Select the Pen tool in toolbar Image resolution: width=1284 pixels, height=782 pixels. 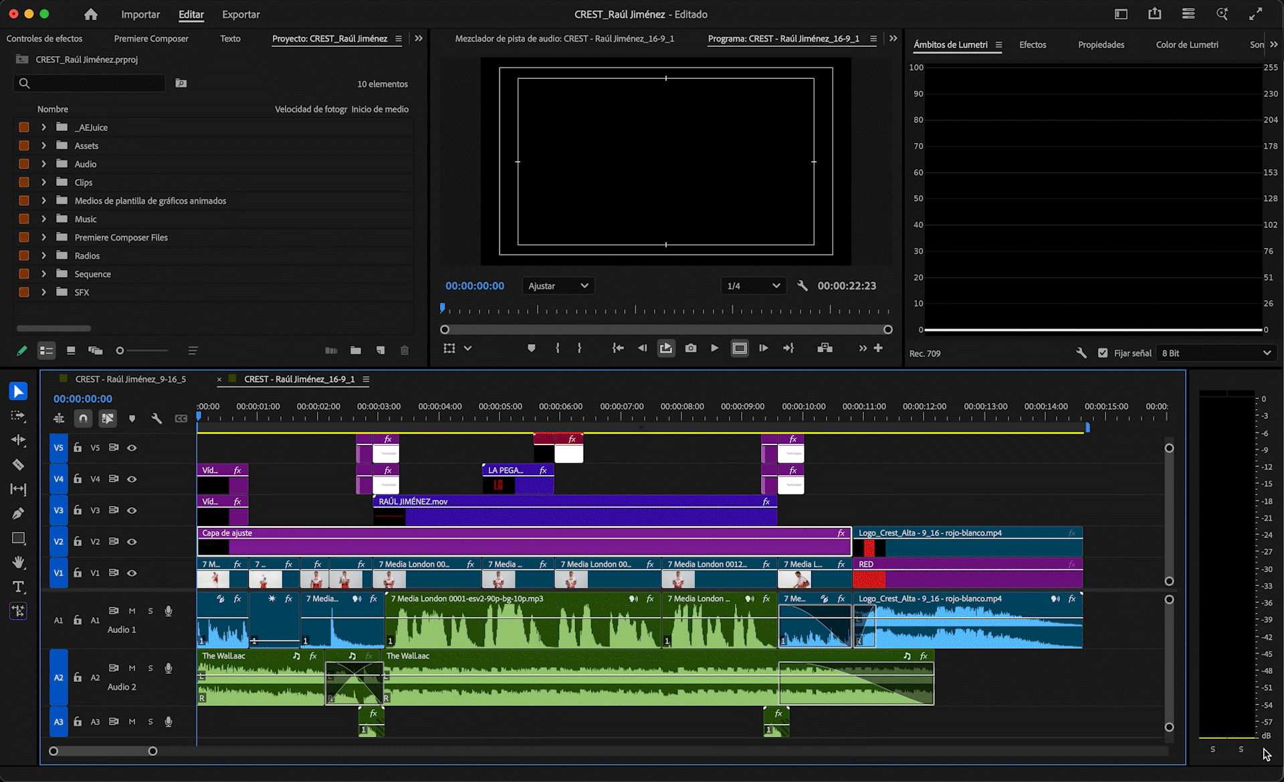click(18, 513)
